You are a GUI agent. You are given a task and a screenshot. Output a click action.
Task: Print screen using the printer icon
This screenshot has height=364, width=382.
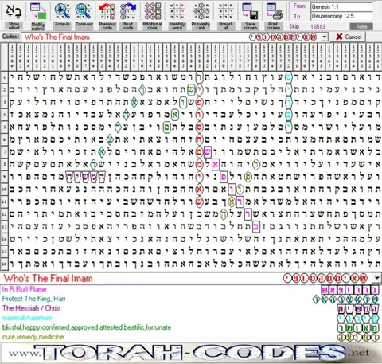tap(274, 16)
